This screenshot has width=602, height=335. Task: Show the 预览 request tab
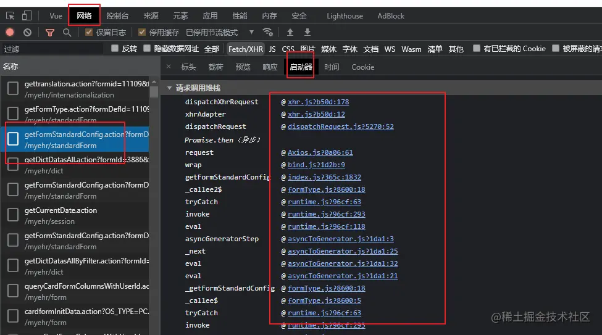pyautogui.click(x=243, y=67)
